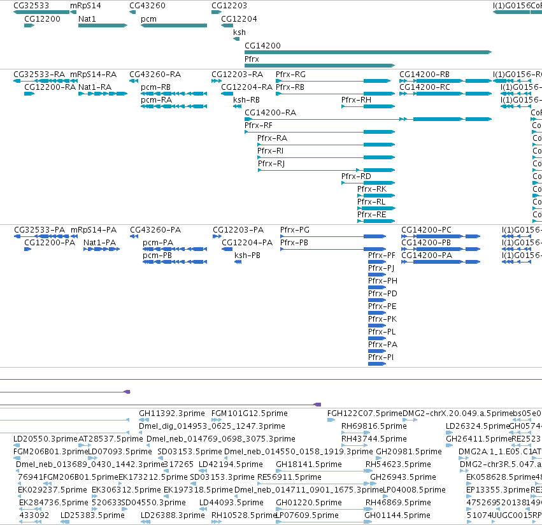
Task: Select the CG32533 gene bar
Action: 41,12
